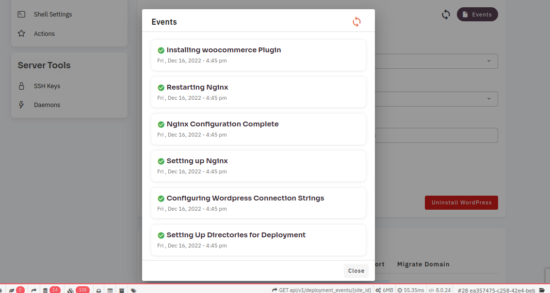Select the Setting up Nginx event
Screen dimensions: 550x293
[259, 166]
